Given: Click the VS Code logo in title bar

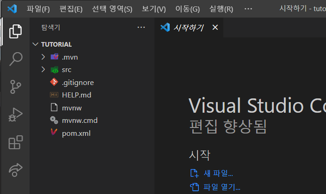Looking at the screenshot, I should pyautogui.click(x=12, y=9).
